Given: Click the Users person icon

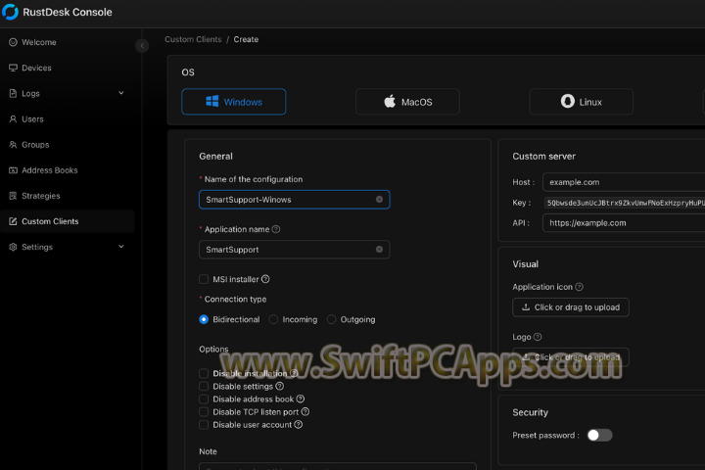Looking at the screenshot, I should (13, 119).
